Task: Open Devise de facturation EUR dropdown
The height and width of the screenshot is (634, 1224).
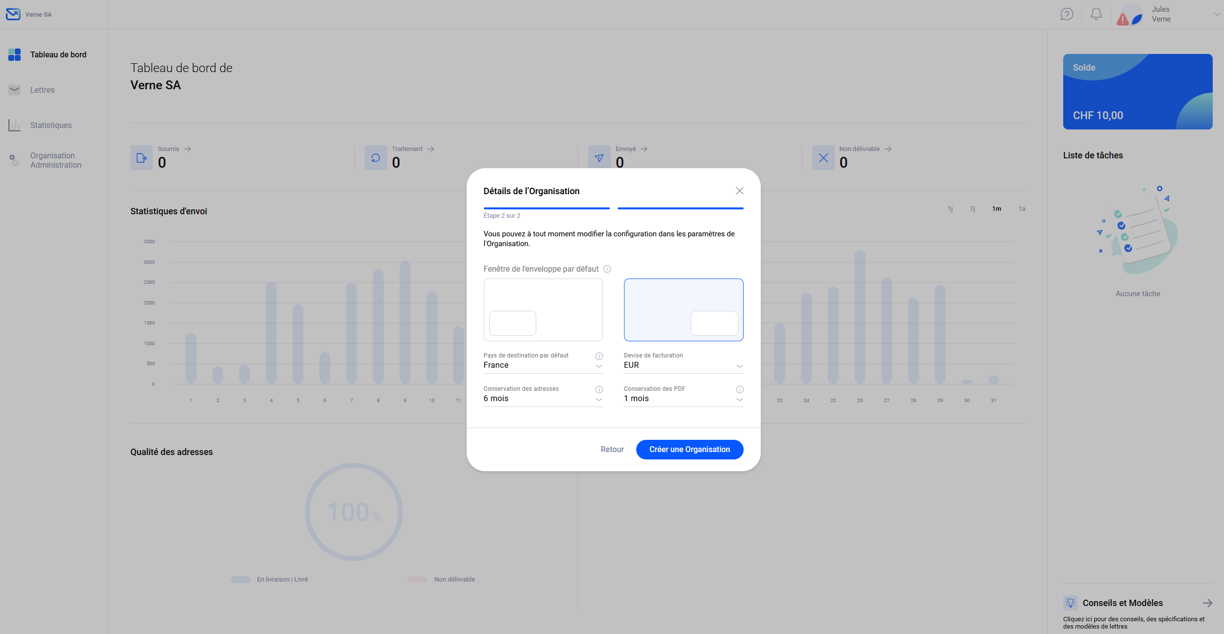Action: [683, 365]
